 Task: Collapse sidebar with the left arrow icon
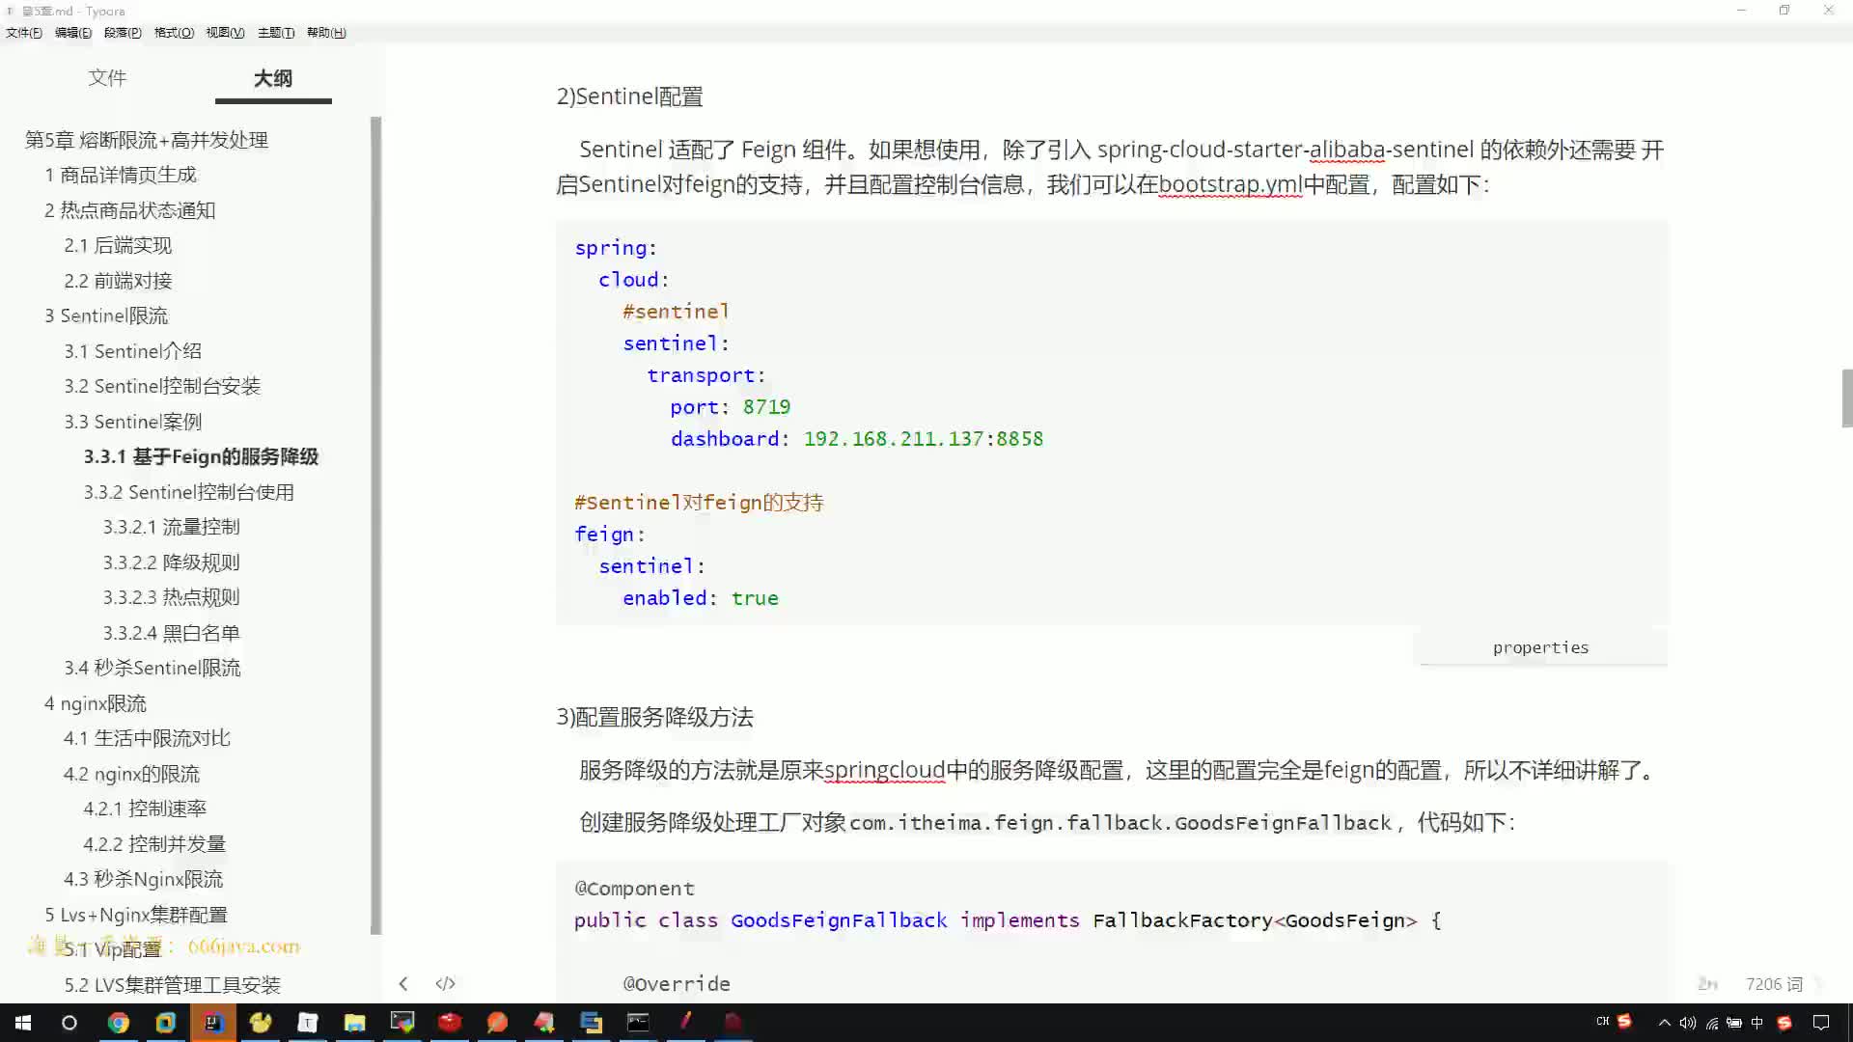click(403, 983)
